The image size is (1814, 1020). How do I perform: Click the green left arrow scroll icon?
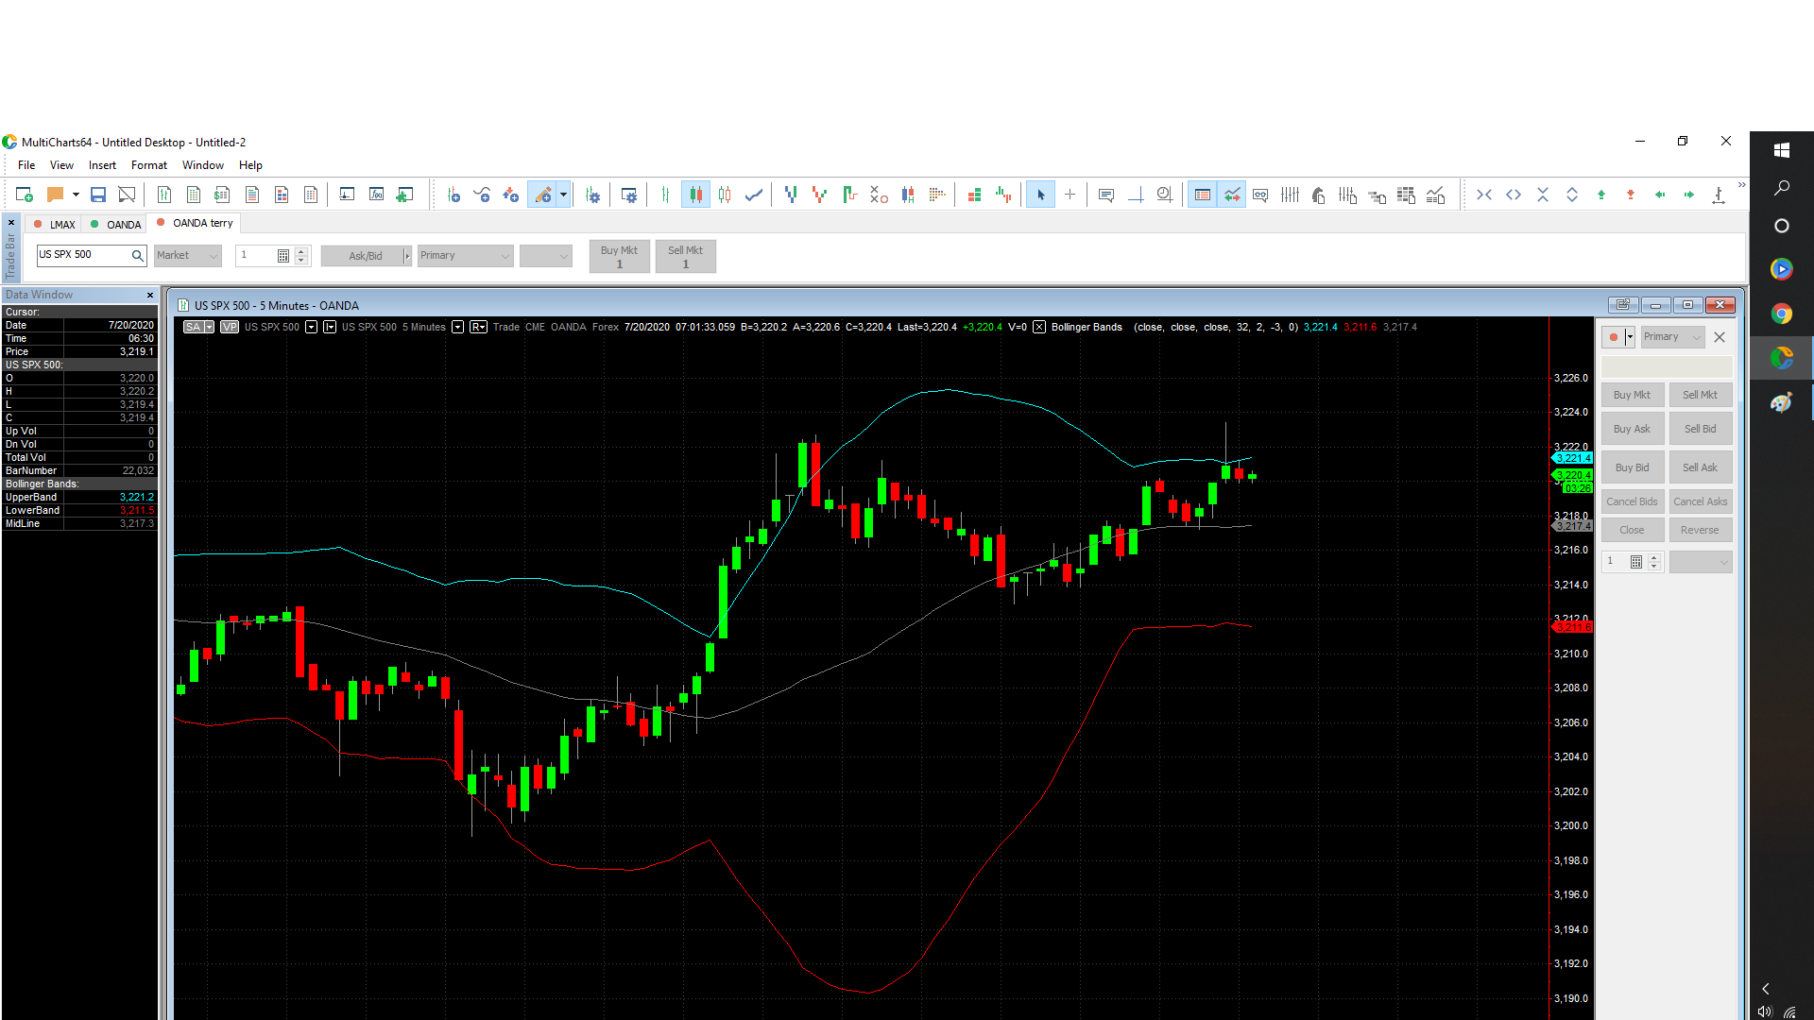coord(1660,195)
